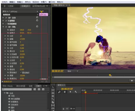The width and height of the screenshot is (135, 111).
Task: Select the Track Select tool
Action: (x=53, y=90)
